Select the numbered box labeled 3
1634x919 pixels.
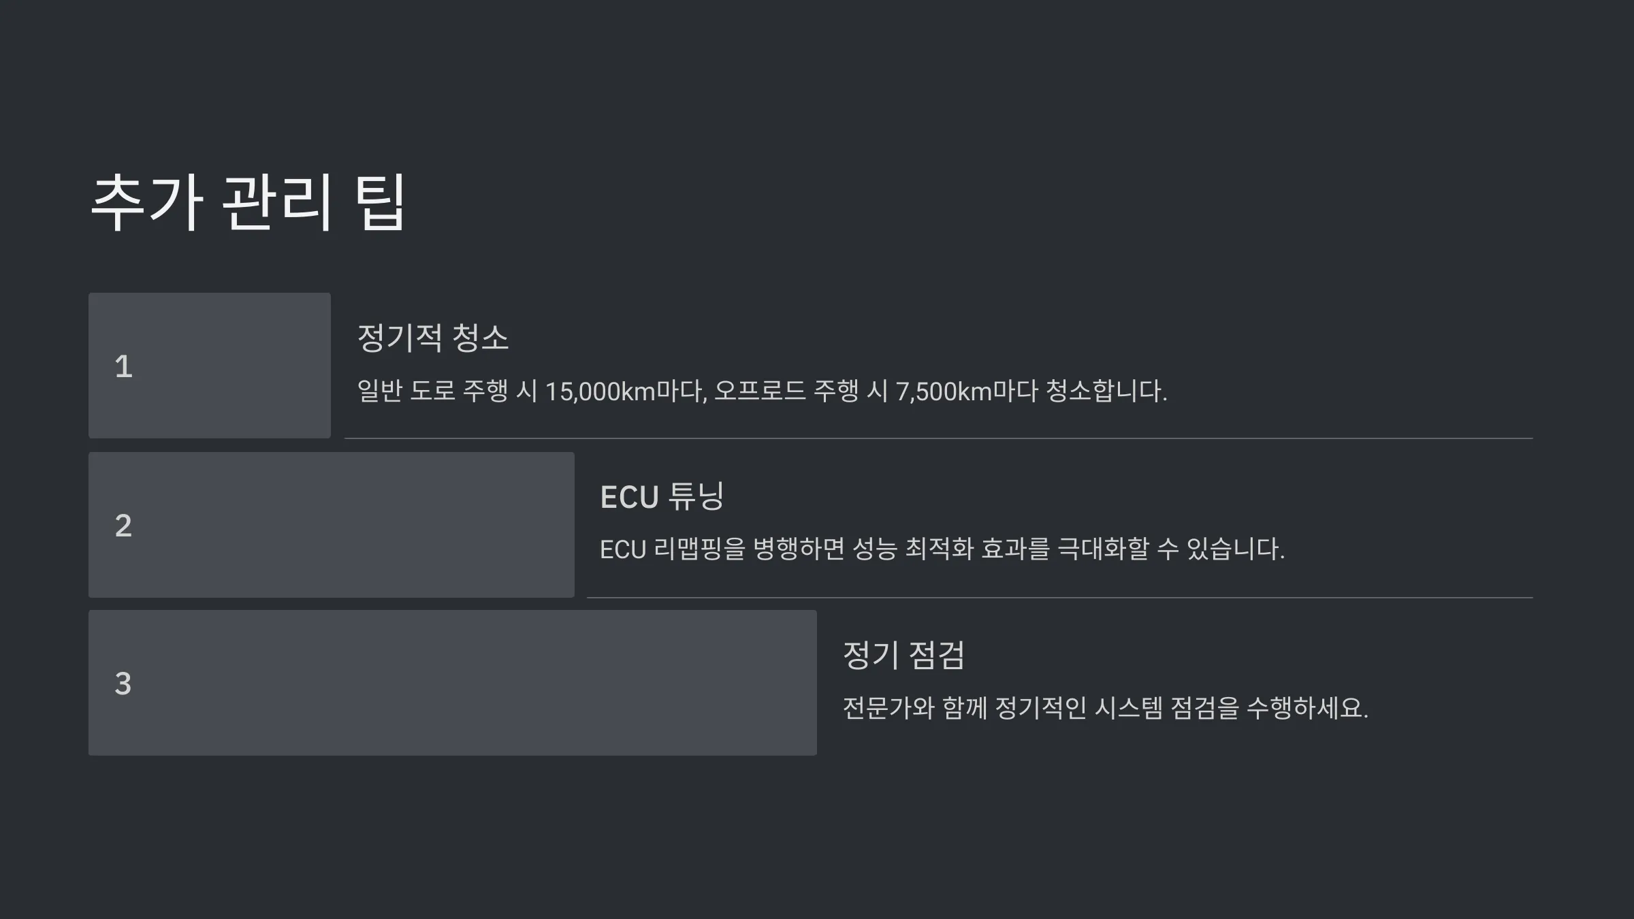pyautogui.click(x=453, y=683)
